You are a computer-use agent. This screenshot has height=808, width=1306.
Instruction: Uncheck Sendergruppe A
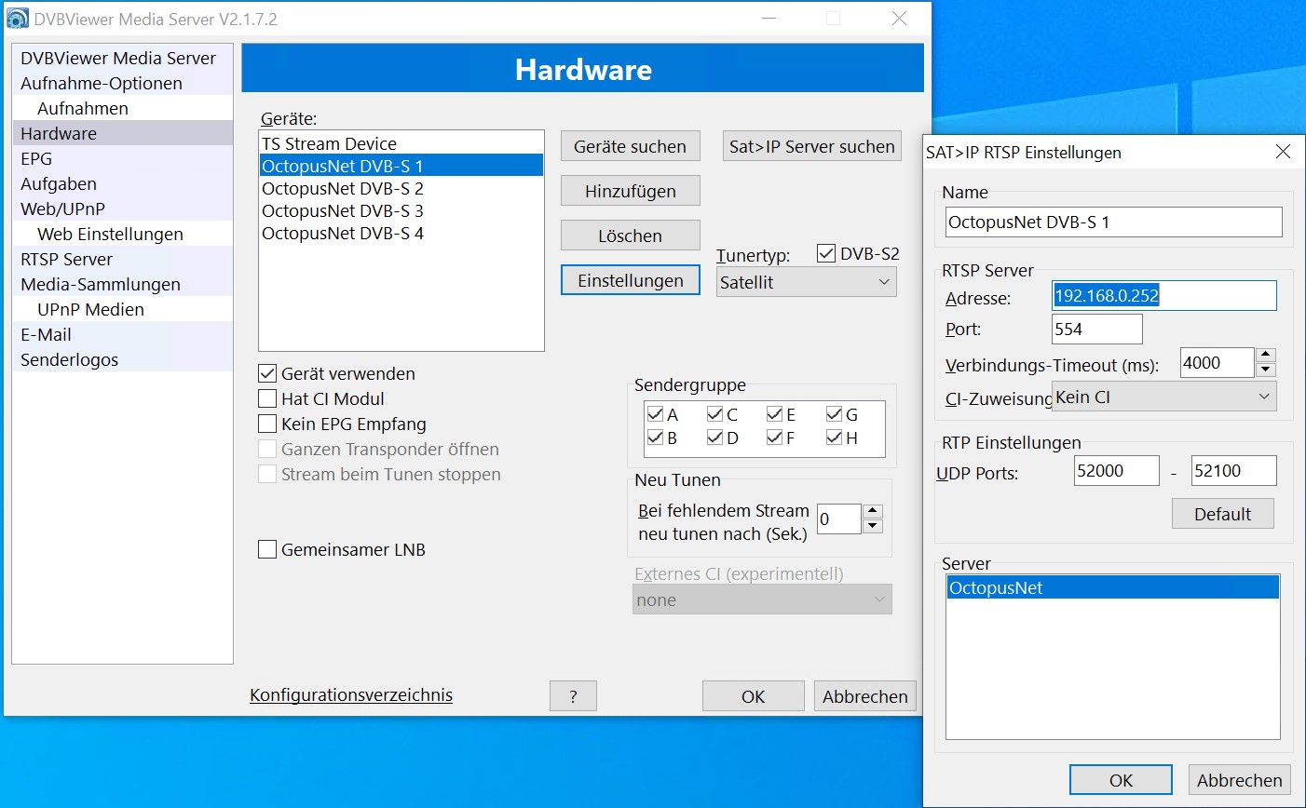pos(655,414)
